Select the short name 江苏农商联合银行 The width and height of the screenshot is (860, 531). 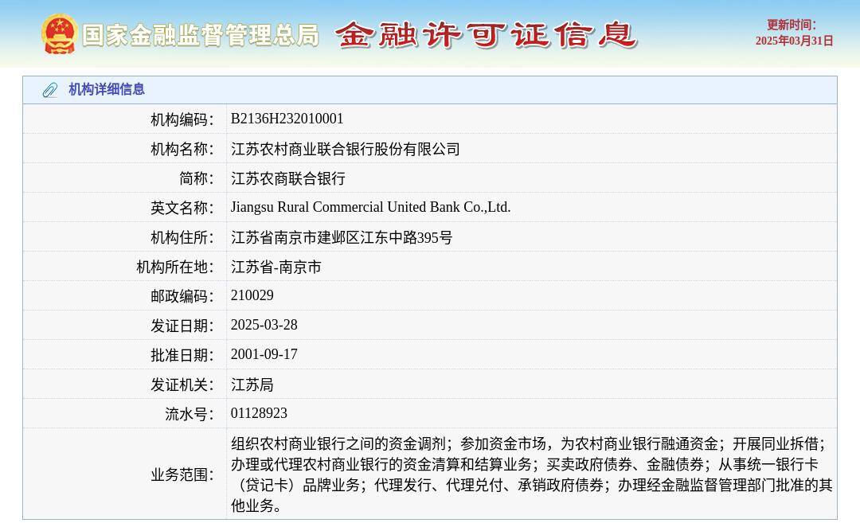pos(288,178)
